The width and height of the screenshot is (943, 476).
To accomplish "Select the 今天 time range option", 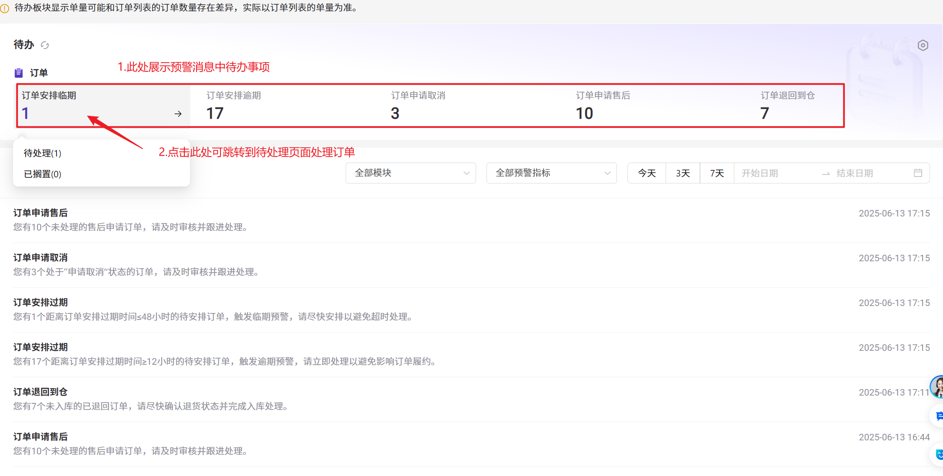I will tap(646, 173).
